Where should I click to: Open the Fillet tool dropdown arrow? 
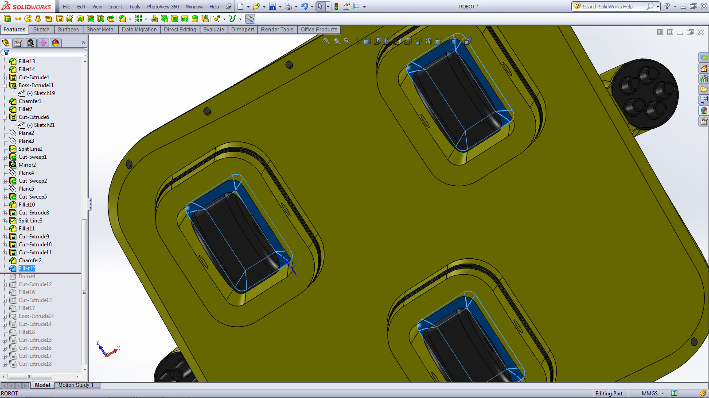[129, 19]
